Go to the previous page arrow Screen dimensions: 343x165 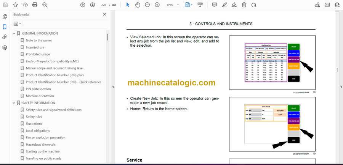click(83, 5)
